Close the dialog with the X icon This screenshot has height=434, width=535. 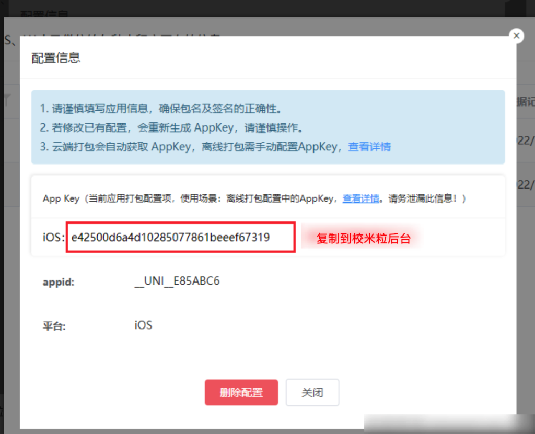pyautogui.click(x=516, y=36)
